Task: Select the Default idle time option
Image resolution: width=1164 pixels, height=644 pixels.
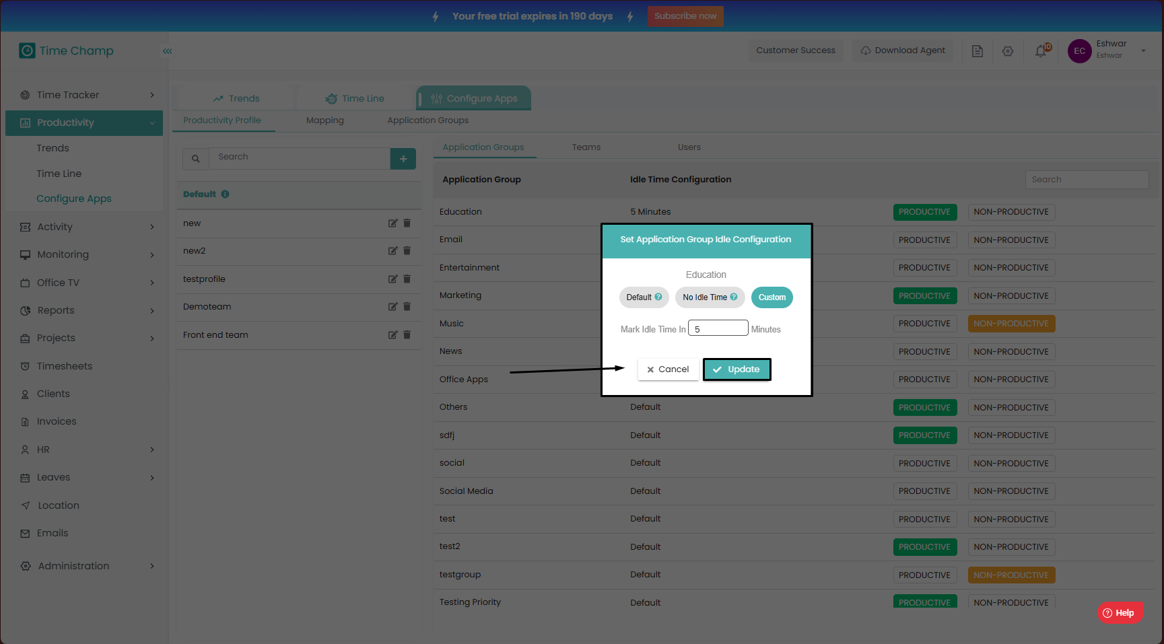Action: [x=644, y=297]
